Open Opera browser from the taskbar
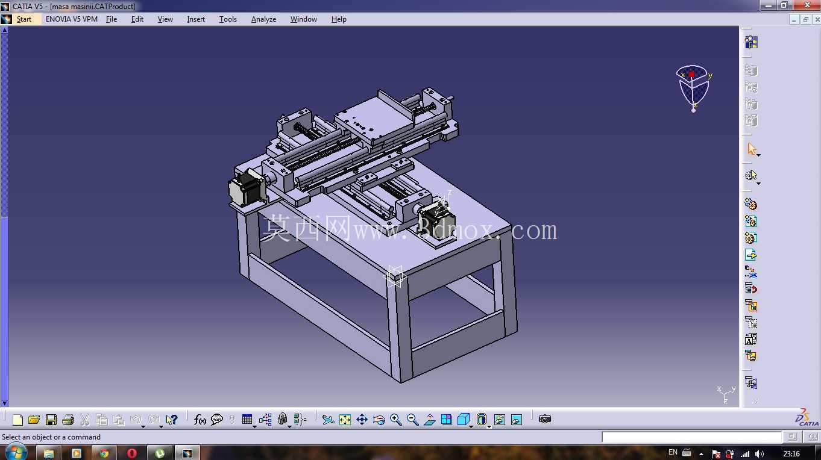Image resolution: width=821 pixels, height=460 pixels. 132,453
